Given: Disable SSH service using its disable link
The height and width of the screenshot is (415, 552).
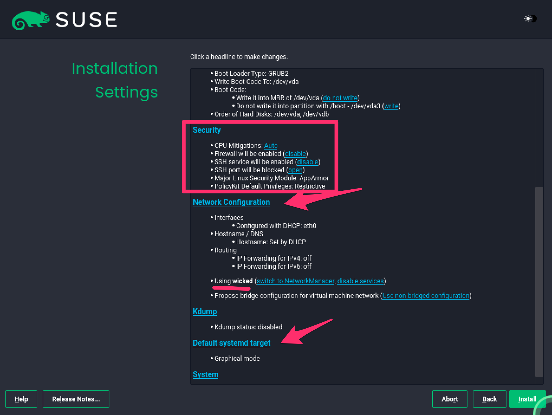Looking at the screenshot, I should point(307,162).
